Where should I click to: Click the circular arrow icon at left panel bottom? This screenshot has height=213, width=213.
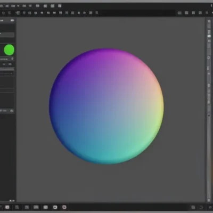[x=12, y=111]
